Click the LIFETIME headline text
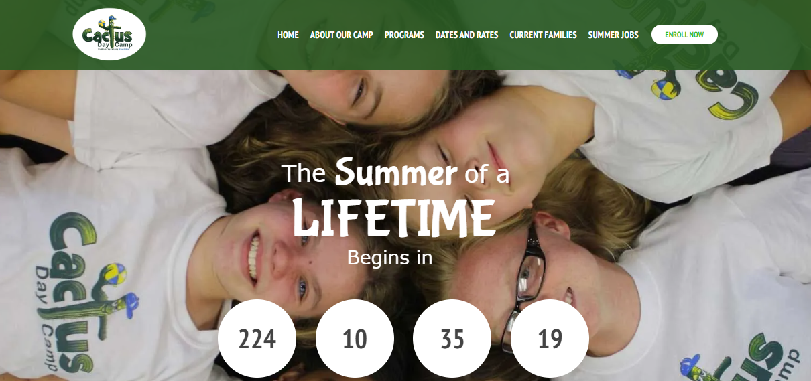Screen dimensions: 811x381 click(394, 218)
